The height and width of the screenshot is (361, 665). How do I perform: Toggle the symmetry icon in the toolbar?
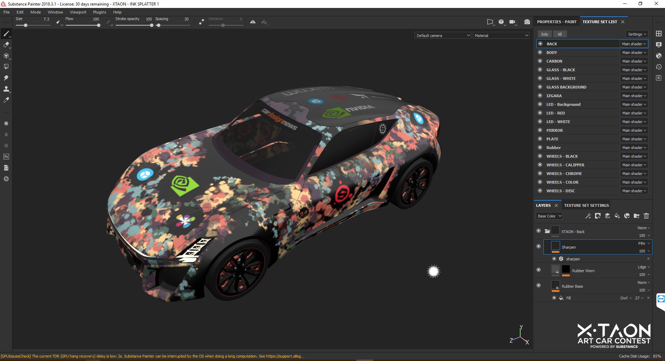253,22
